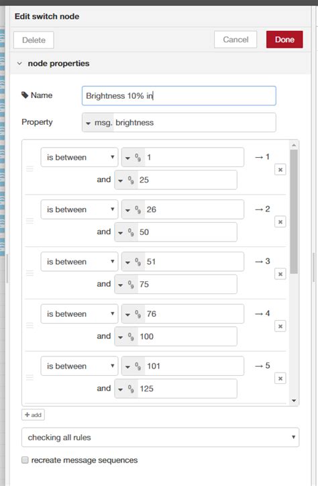Screen dimensions: 318x486
Task: Click the Done button
Action: [x=284, y=40]
